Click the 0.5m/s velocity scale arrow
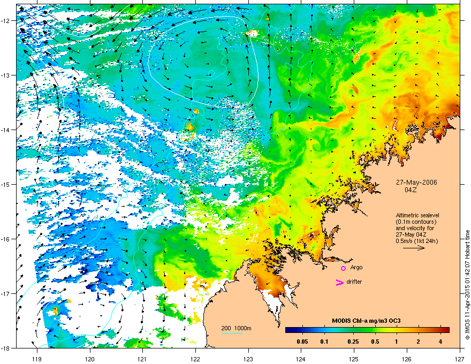Image resolution: width=471 pixels, height=364 pixels. [414, 248]
